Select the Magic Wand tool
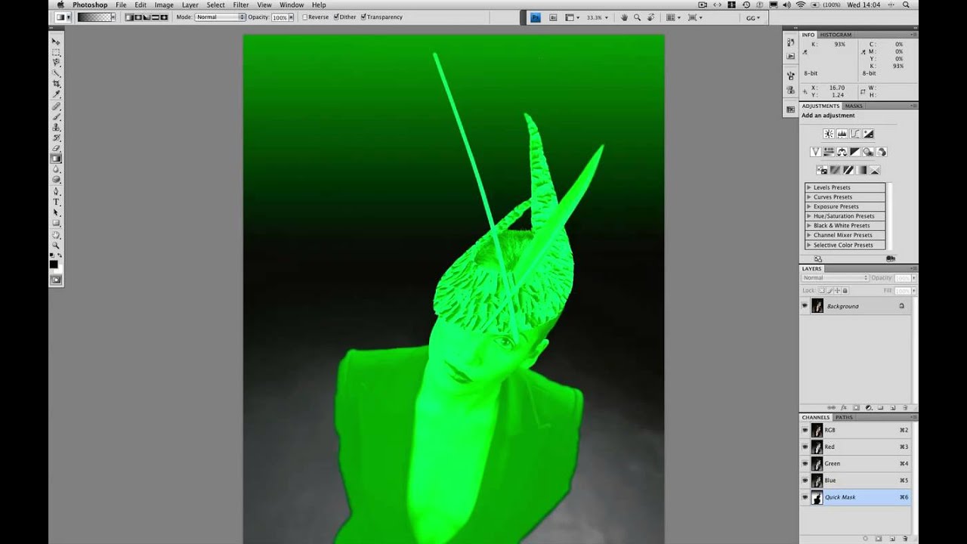 pyautogui.click(x=56, y=73)
